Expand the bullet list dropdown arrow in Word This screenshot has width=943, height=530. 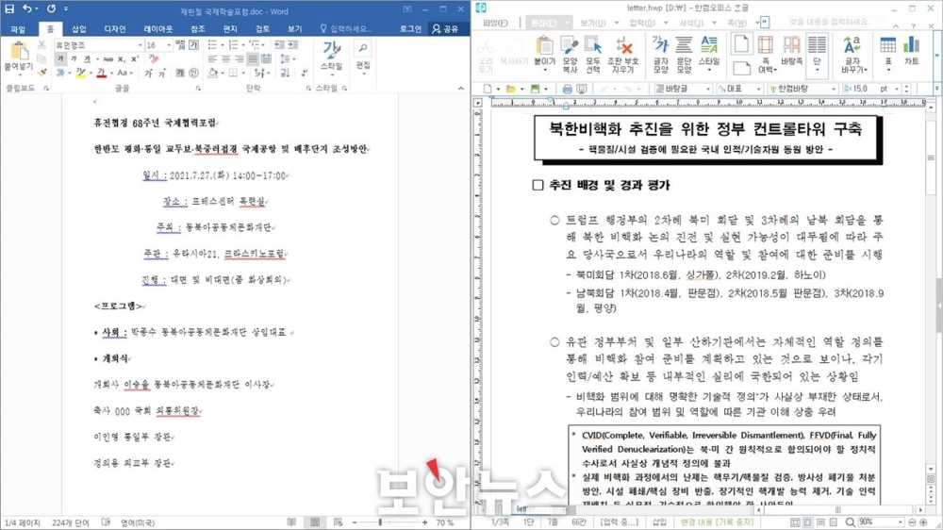coord(222,45)
